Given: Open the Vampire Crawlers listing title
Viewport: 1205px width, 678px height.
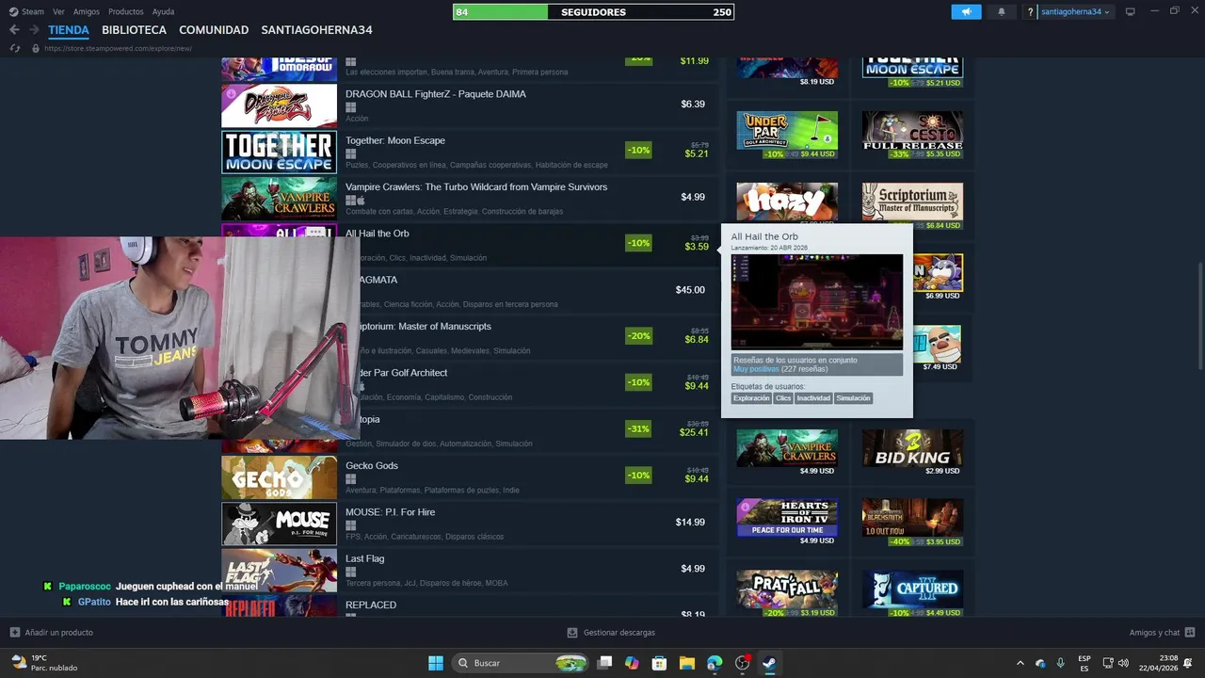Looking at the screenshot, I should 476,186.
